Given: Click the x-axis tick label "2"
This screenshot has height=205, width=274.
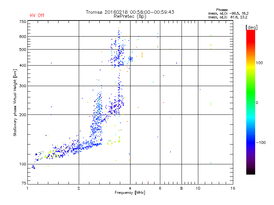Looking at the screenshot, I should pos(79,188).
